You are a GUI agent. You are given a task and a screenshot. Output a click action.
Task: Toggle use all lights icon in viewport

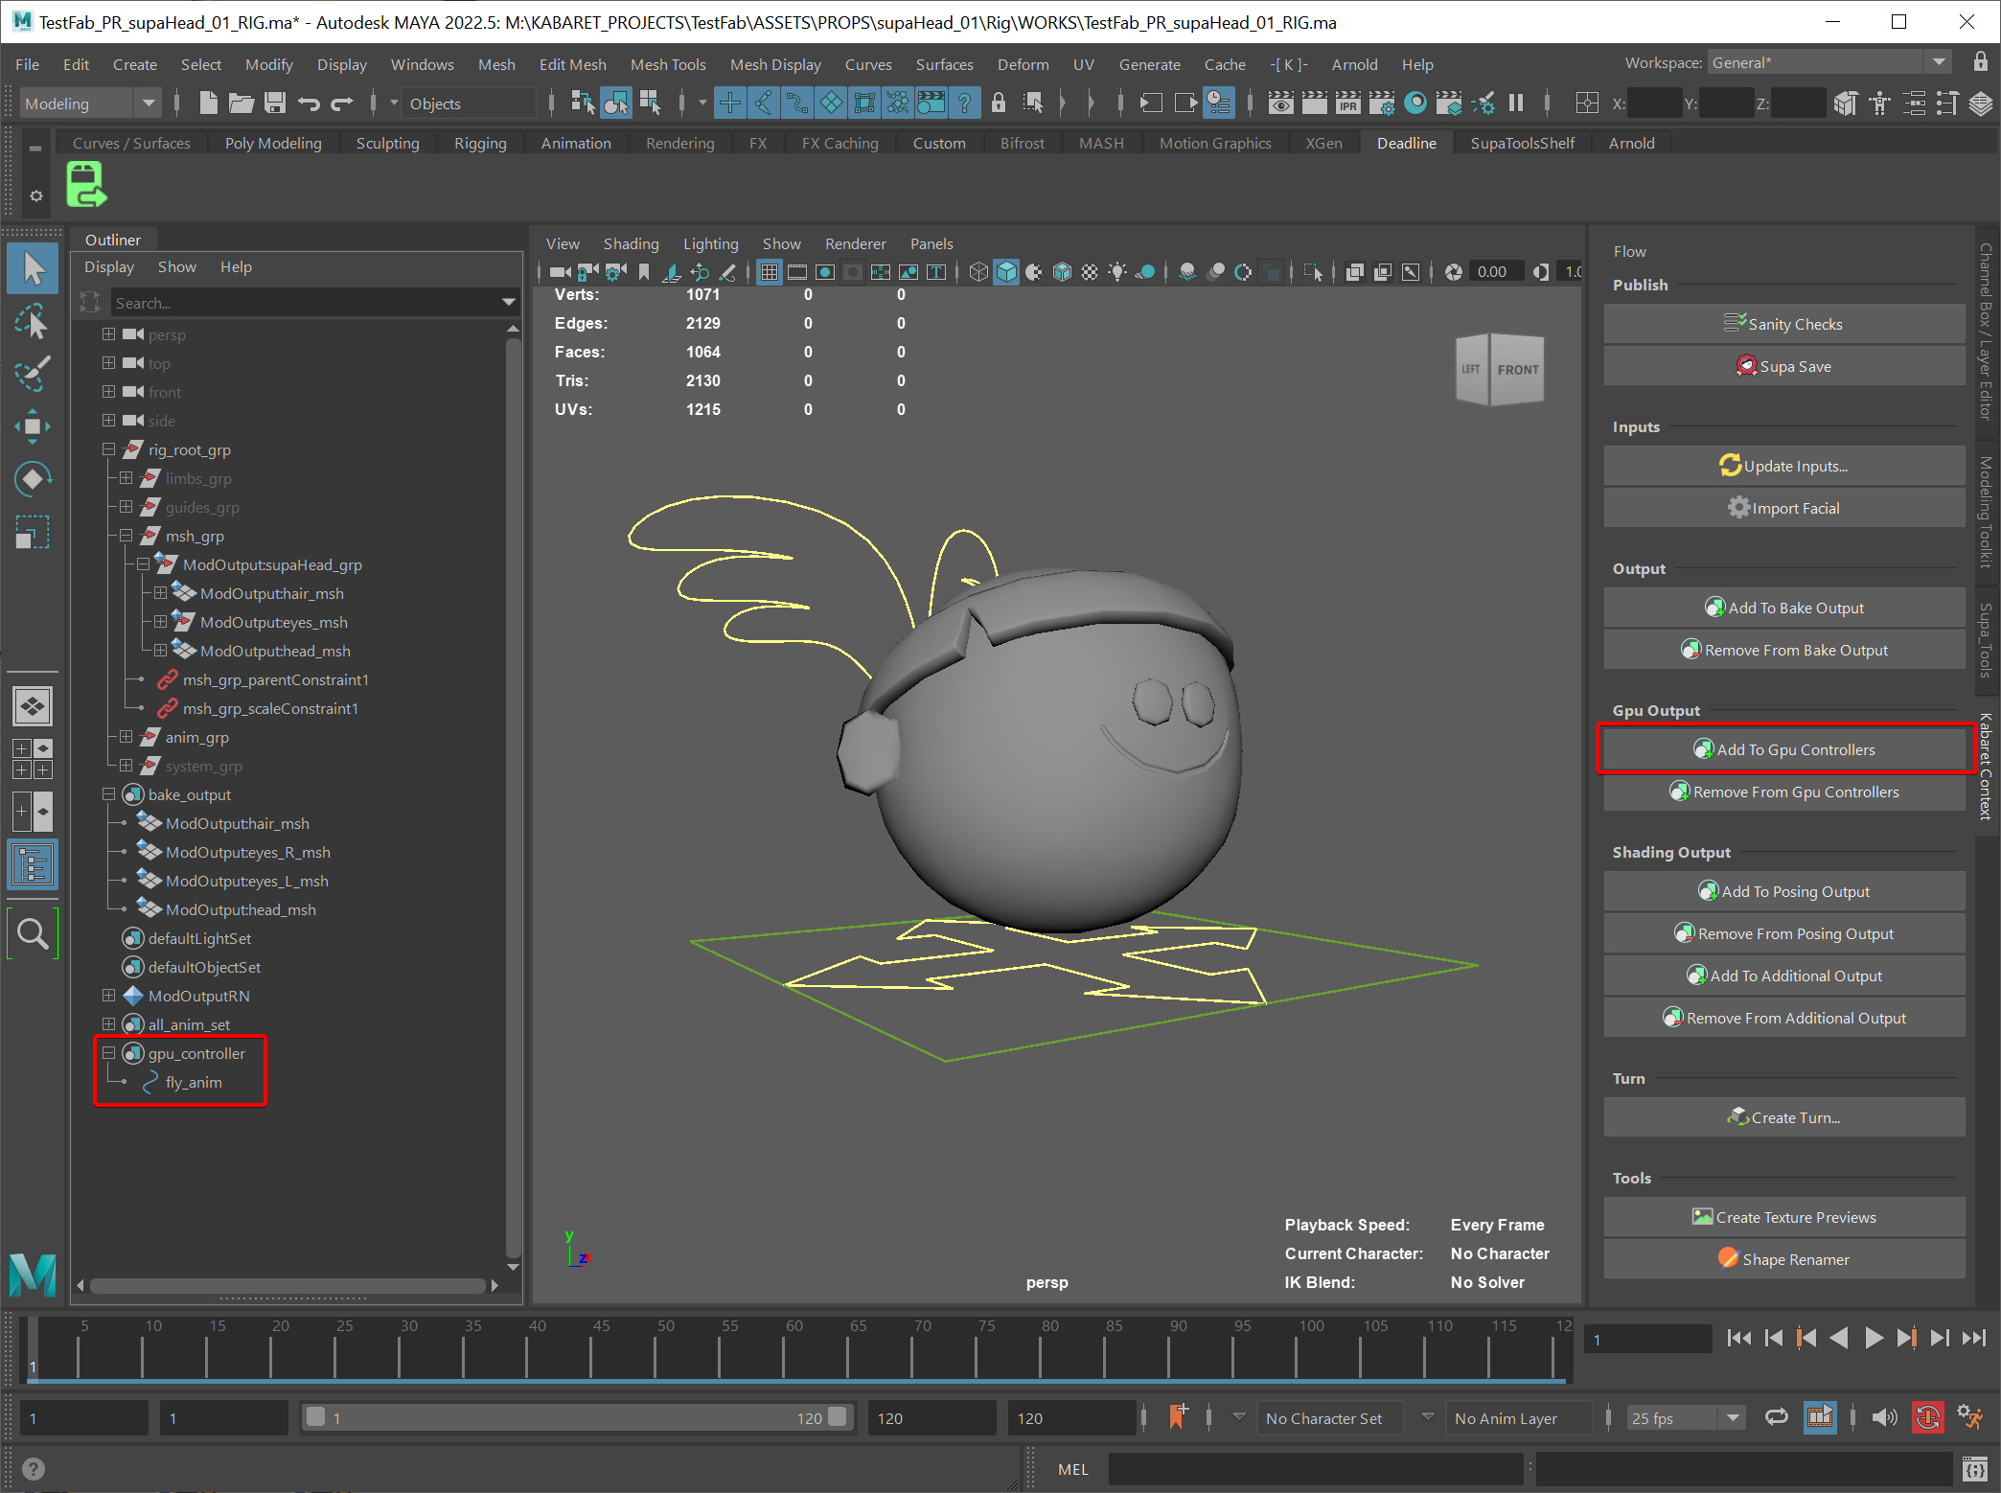click(x=1117, y=272)
